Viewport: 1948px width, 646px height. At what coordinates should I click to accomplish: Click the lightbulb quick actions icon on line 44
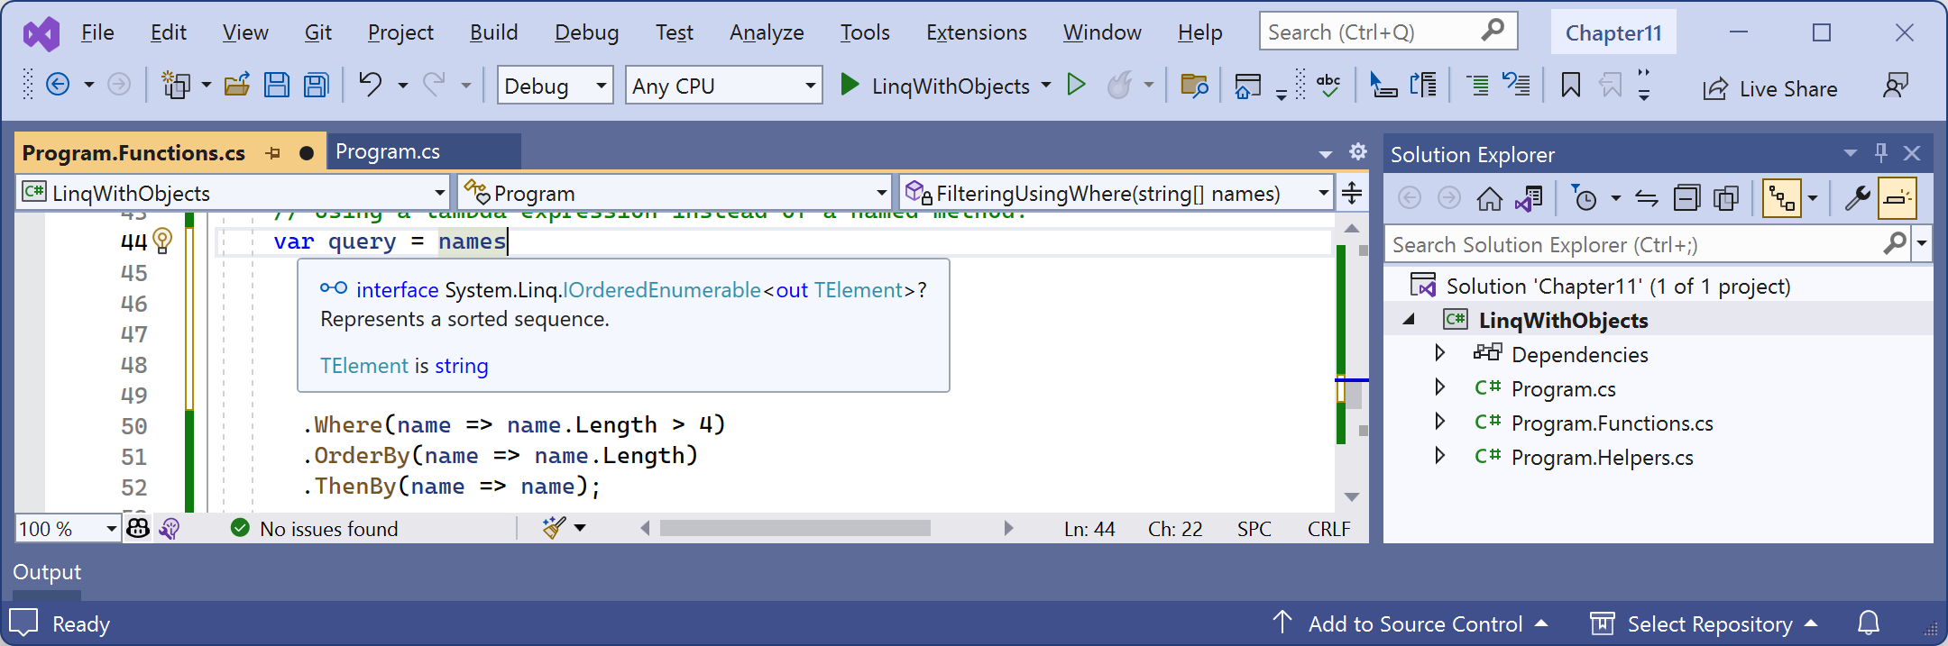pos(162,240)
